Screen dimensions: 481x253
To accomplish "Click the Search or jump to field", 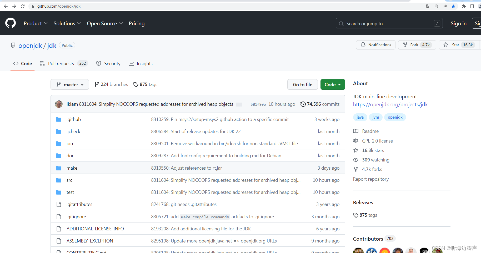I will pos(389,23).
